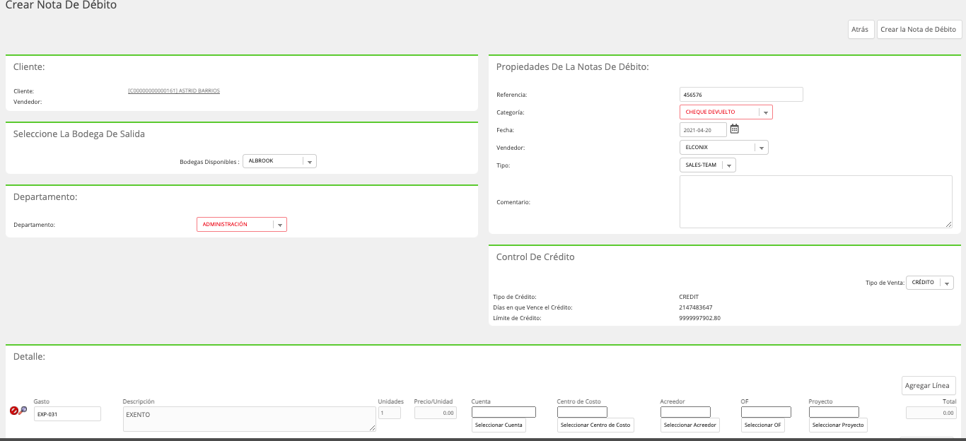Click the Fecha date field 2021-04-20
This screenshot has width=966, height=441.
(x=703, y=130)
